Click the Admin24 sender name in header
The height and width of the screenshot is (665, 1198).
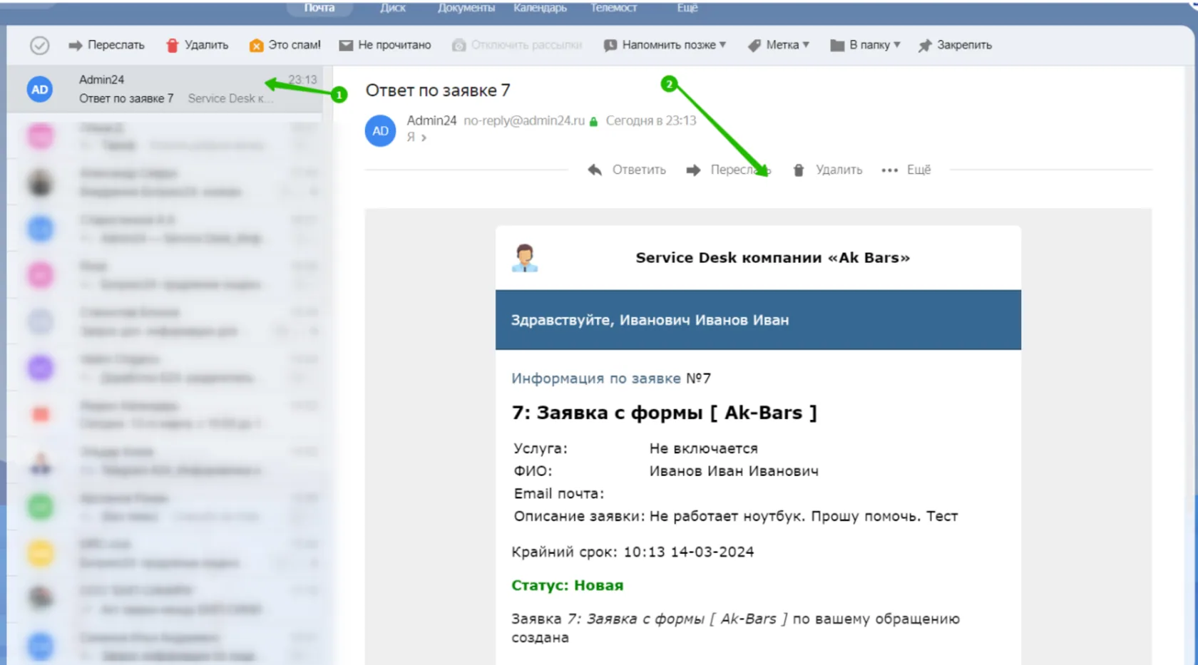click(x=431, y=120)
